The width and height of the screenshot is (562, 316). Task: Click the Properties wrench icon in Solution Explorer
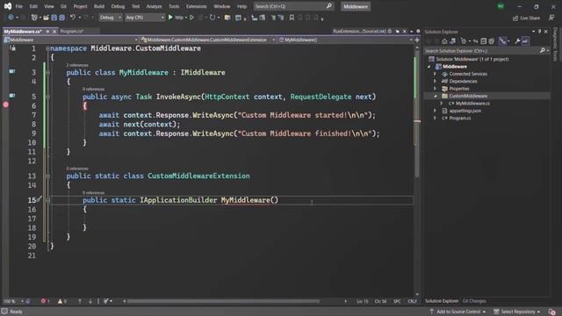pyautogui.click(x=517, y=41)
